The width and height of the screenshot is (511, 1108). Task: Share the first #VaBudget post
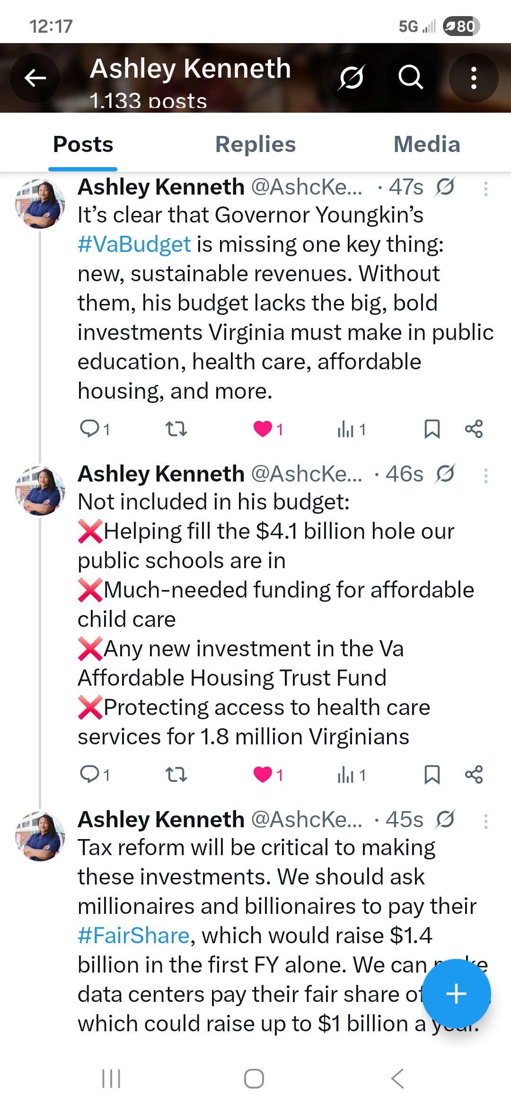pyautogui.click(x=474, y=429)
